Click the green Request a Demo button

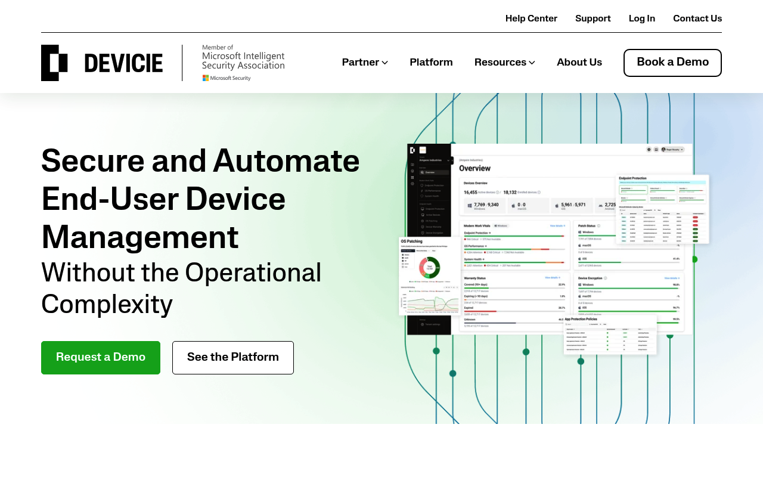coord(101,358)
